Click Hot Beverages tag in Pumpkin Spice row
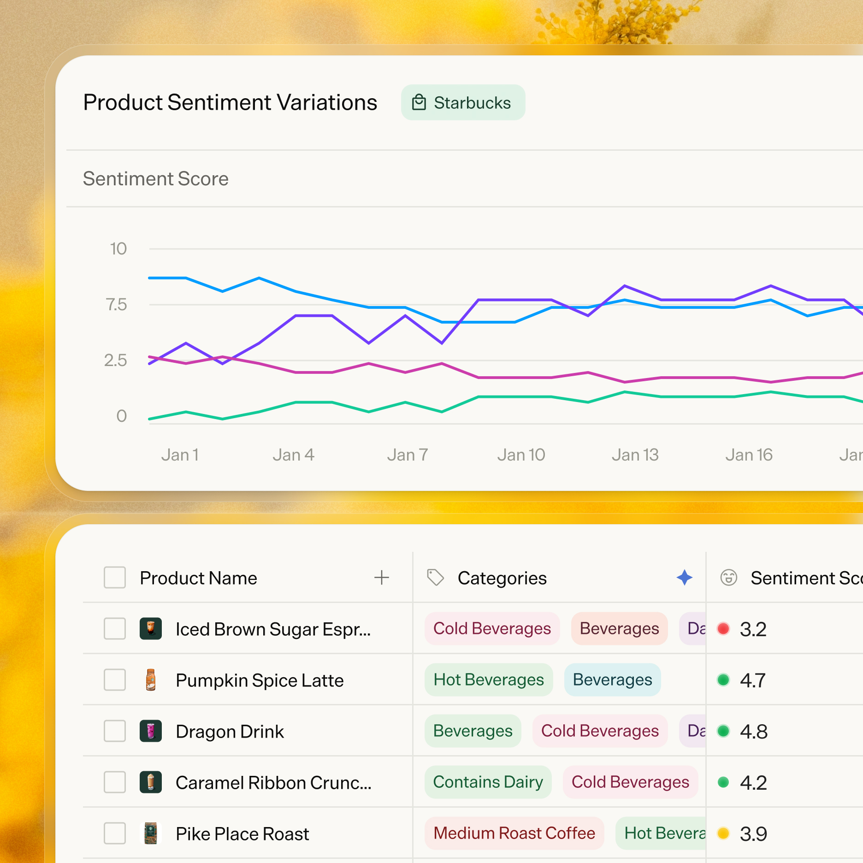Viewport: 863px width, 863px height. [x=489, y=680]
